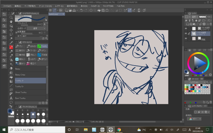Screen dimensions: 213x133
Task: Click the Clear selection dotted-circle icon
Action: (91, 10)
